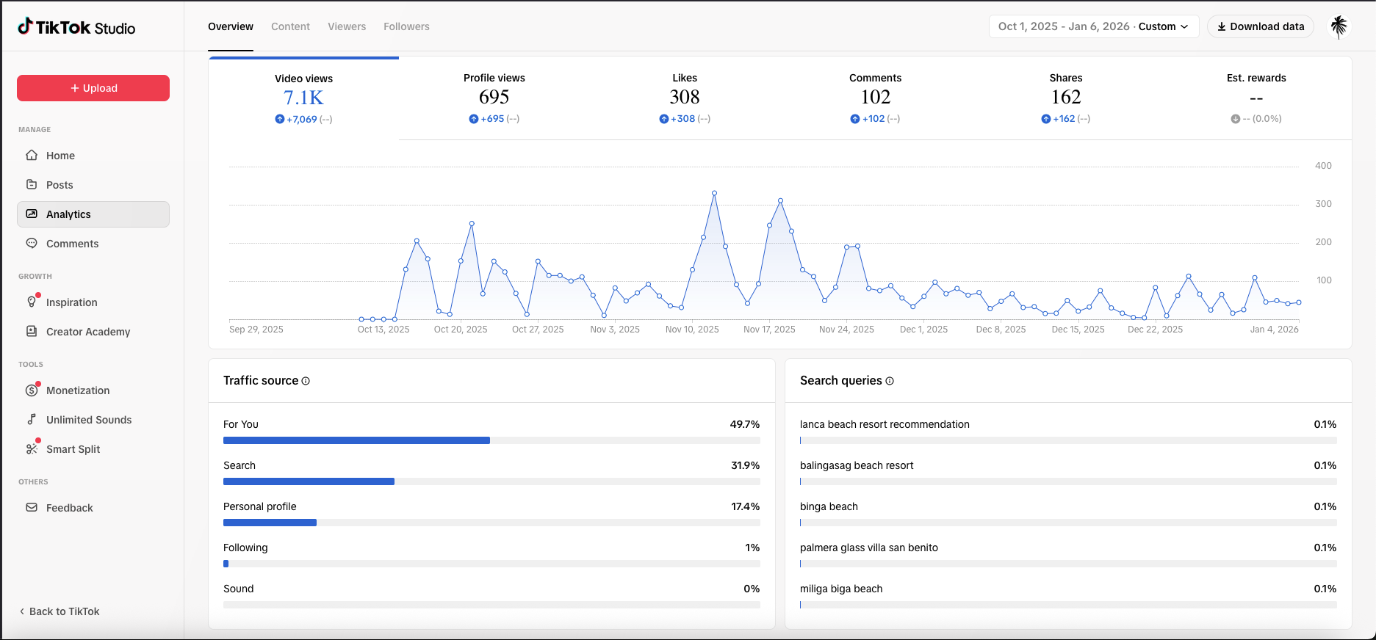This screenshot has width=1376, height=640.
Task: Click 'palmera glass villa san benito' query
Action: (869, 548)
